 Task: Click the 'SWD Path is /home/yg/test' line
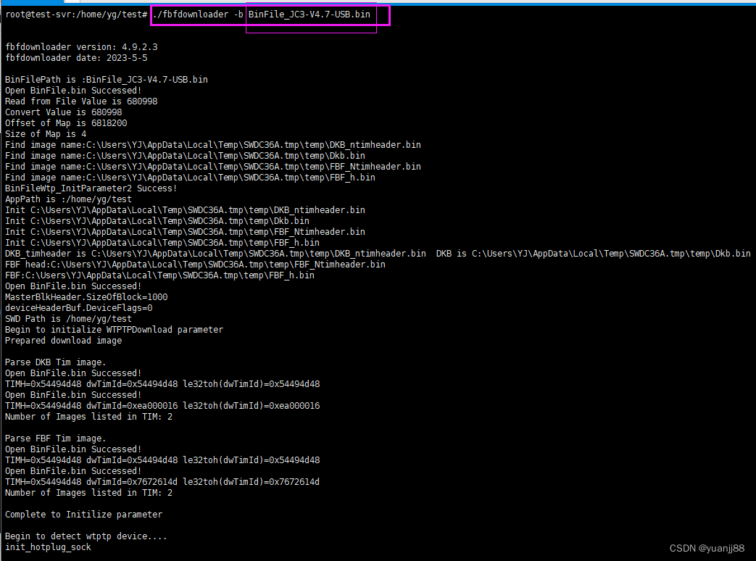click(68, 319)
